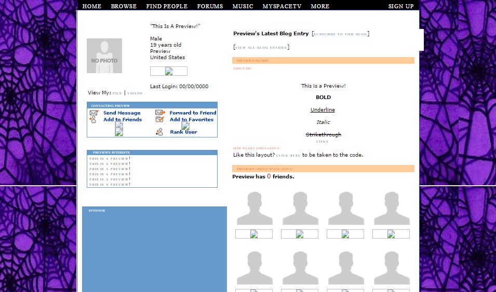496x292 pixels.
Task: Click the No Photo profile picture
Action: click(x=104, y=55)
